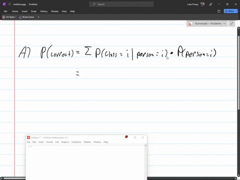
Task: Toggle full page view expand arrow
Action: point(231,23)
